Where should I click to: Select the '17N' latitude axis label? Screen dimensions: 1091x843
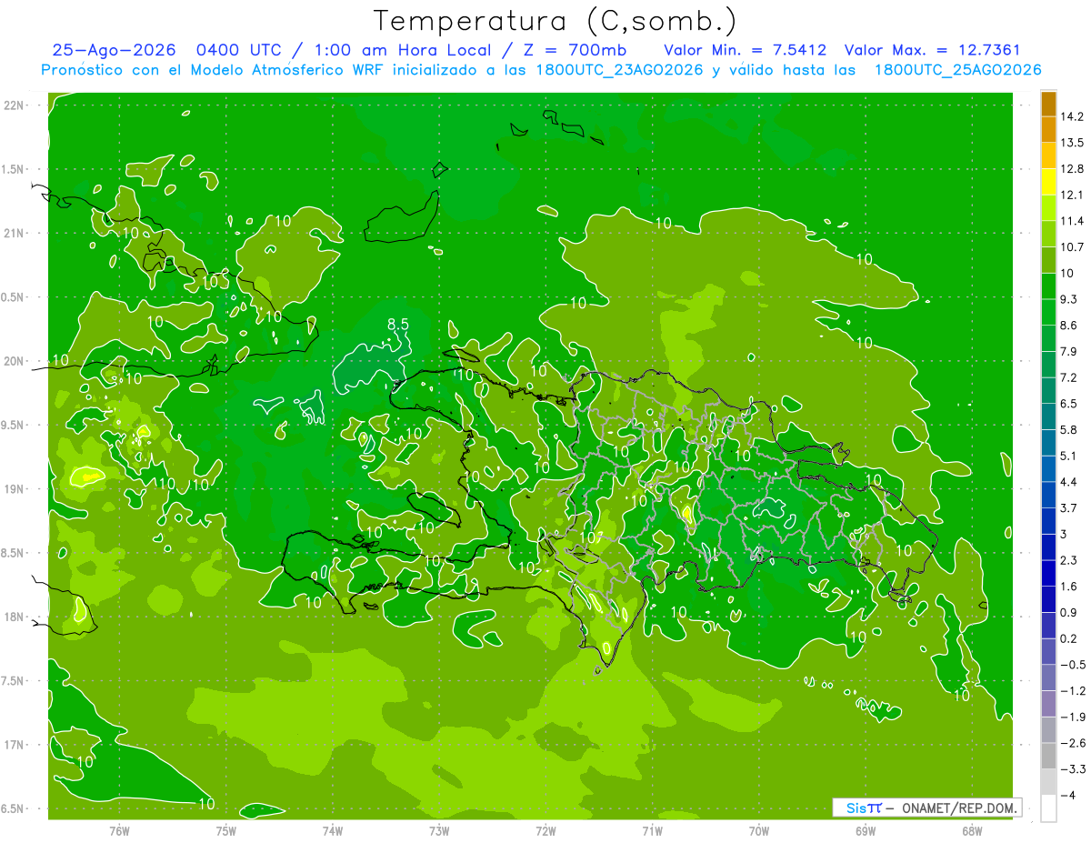15,745
